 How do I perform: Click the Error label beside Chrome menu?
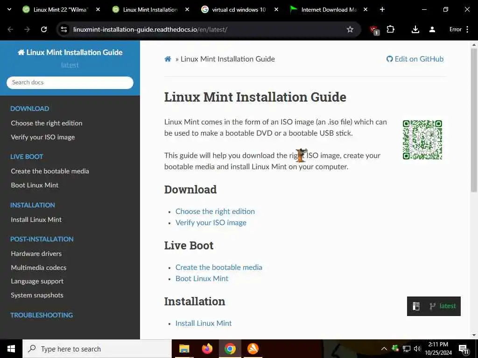click(x=456, y=29)
